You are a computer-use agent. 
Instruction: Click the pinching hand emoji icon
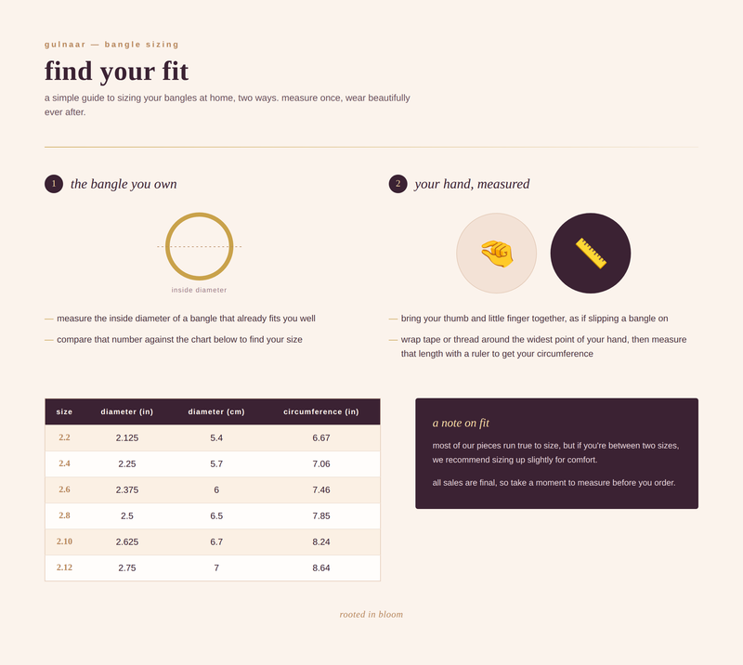click(497, 254)
